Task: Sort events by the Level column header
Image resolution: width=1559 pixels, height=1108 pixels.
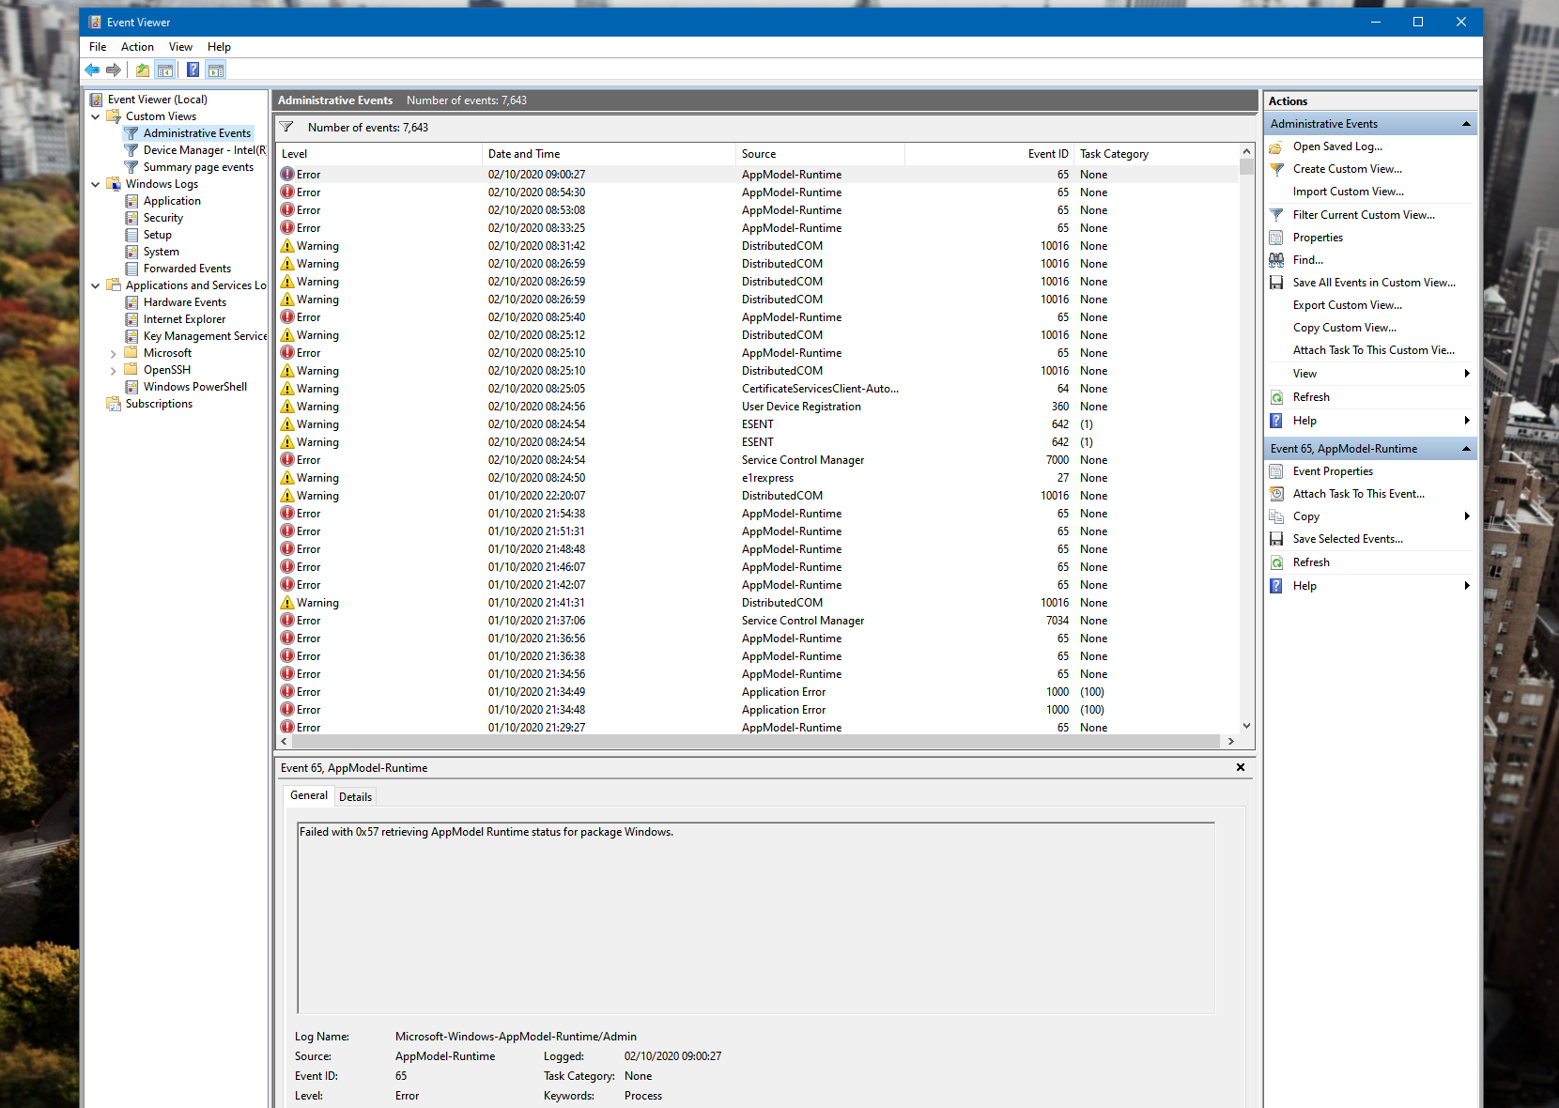Action: point(379,154)
